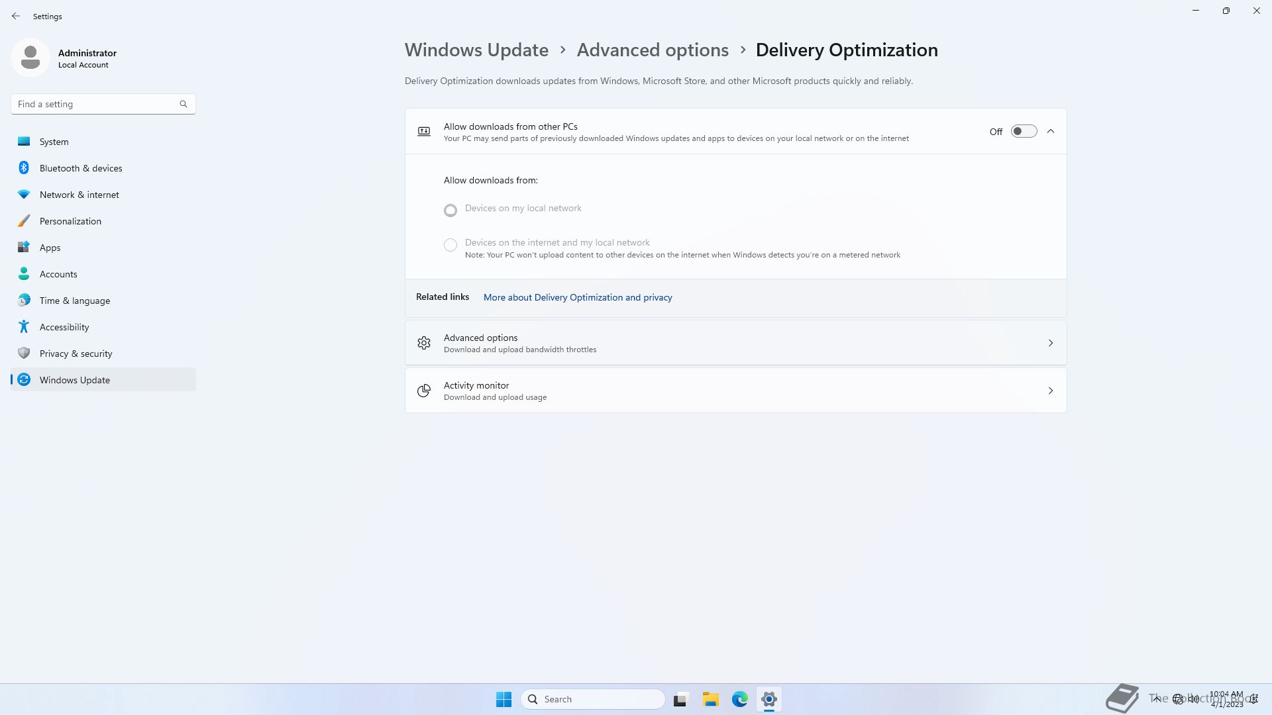
Task: Open Bluetooth & devices settings
Action: [x=103, y=168]
